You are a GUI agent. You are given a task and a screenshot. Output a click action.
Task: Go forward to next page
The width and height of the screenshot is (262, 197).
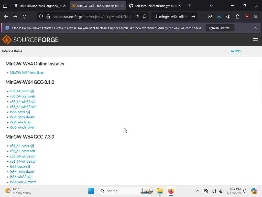click(x=15, y=17)
